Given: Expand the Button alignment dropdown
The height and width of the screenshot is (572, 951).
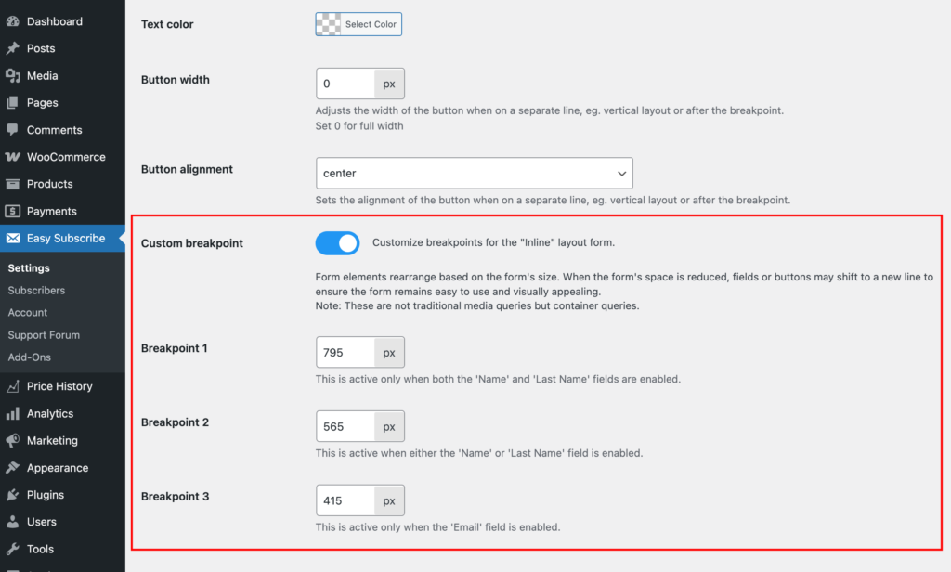Looking at the screenshot, I should pyautogui.click(x=475, y=173).
